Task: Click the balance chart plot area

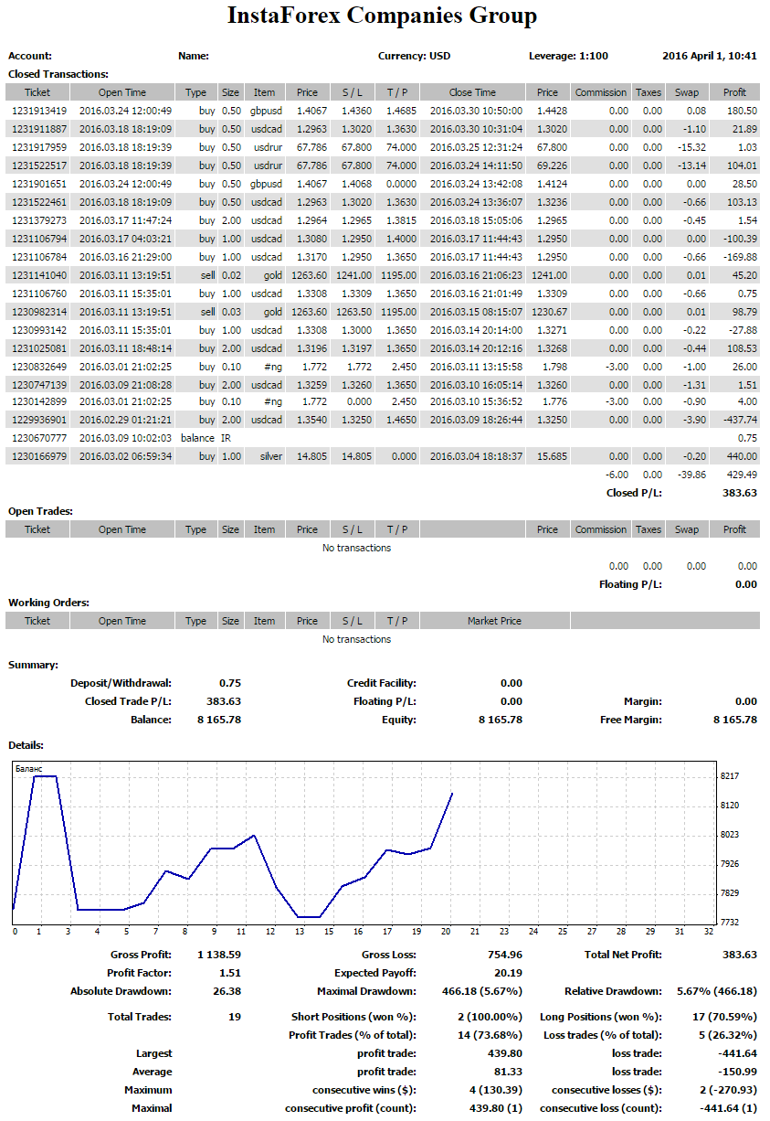Action: click(364, 841)
